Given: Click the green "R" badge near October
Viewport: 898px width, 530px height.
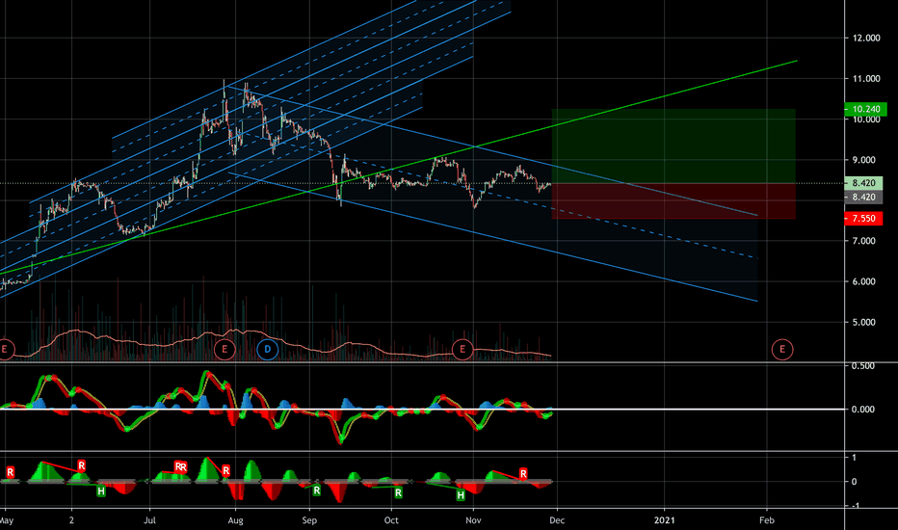Looking at the screenshot, I should click(x=398, y=492).
